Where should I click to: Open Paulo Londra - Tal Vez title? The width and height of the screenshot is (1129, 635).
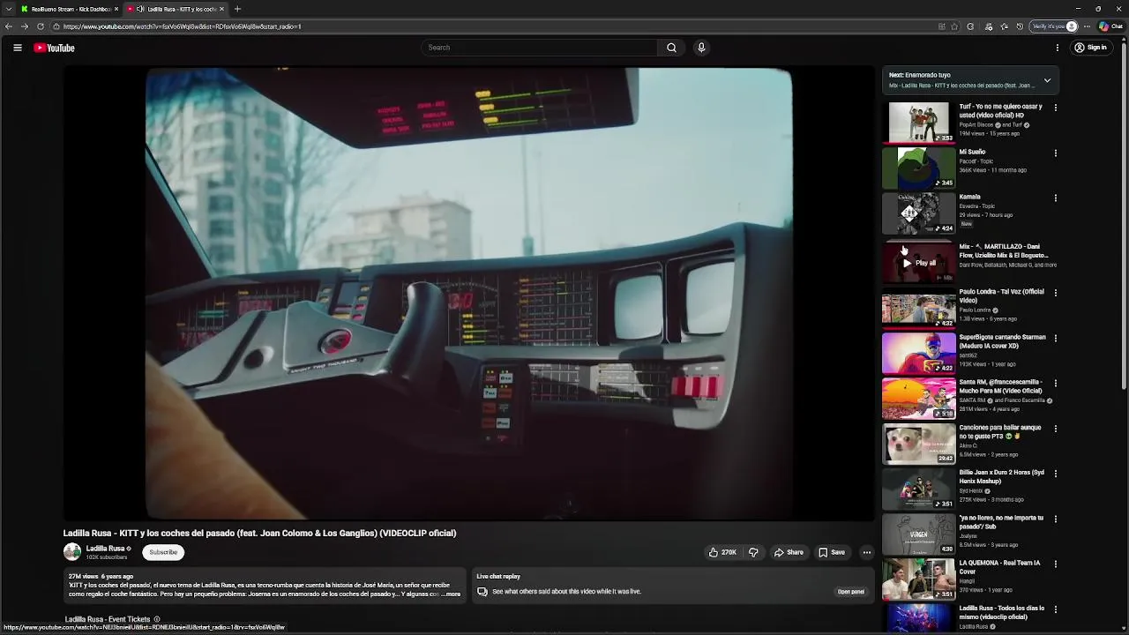pyautogui.click(x=1001, y=296)
